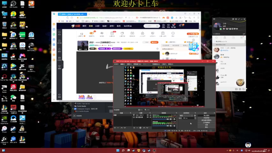Image resolution: width=272 pixels, height=153 pixels.
Task: Open OBS Tools menu
Action: pyautogui.click(x=164, y=64)
